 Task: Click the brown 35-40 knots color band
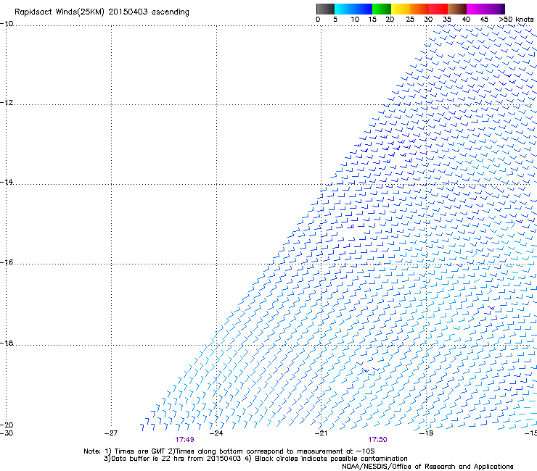pyautogui.click(x=457, y=9)
